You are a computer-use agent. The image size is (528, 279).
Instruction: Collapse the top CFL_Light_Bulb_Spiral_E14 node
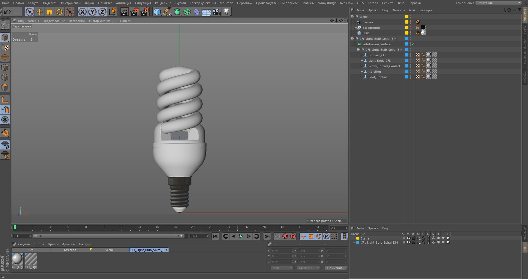(x=352, y=38)
